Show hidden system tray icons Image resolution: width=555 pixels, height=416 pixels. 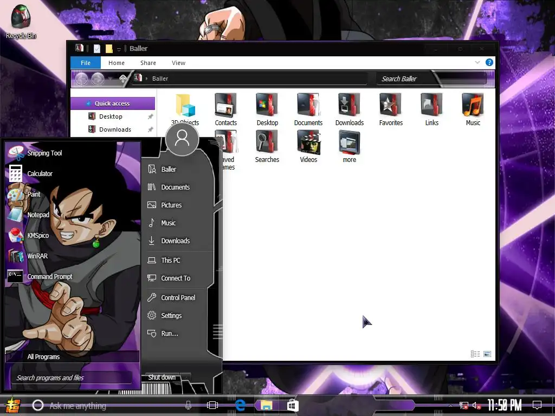[x=450, y=405]
